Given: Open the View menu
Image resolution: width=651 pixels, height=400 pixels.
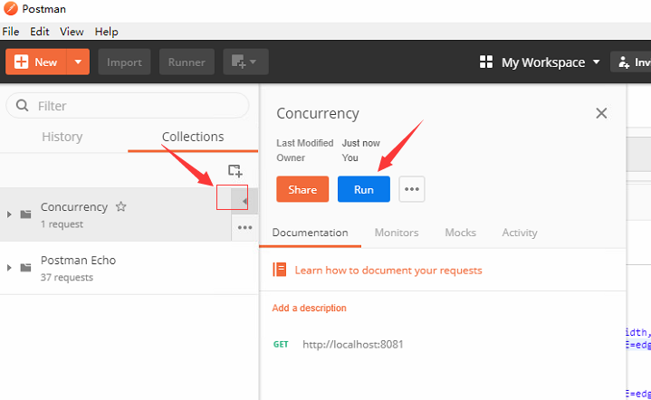Looking at the screenshot, I should coord(72,31).
